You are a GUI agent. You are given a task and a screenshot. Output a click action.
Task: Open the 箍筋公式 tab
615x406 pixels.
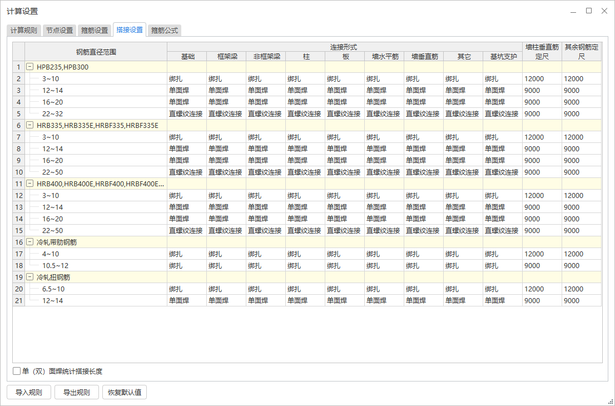pyautogui.click(x=165, y=31)
